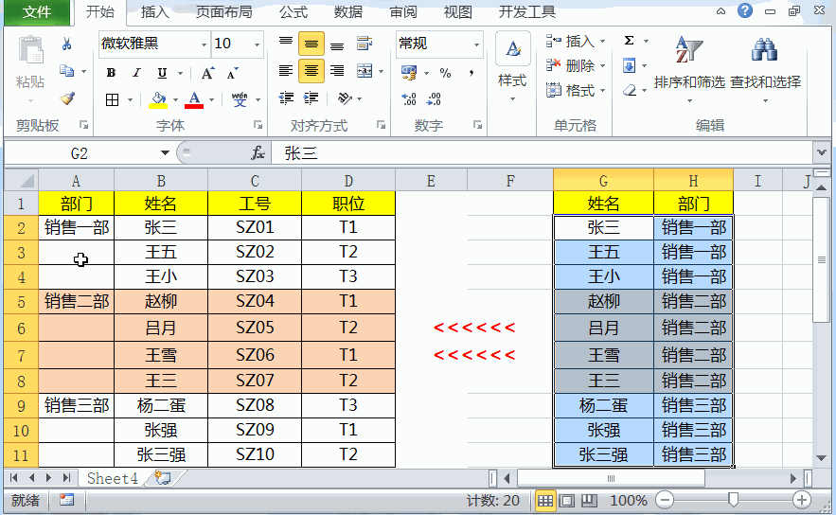
Task: Open the Styles (样式) gallery
Action: tap(512, 67)
